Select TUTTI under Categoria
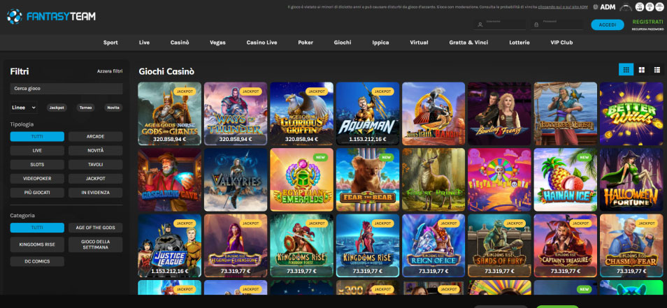The width and height of the screenshot is (667, 308). (x=37, y=228)
